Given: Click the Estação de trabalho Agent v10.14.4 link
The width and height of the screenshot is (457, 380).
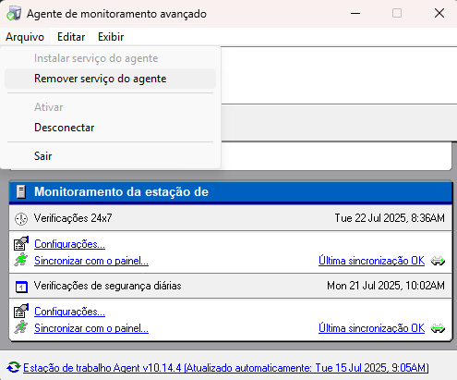Looking at the screenshot, I should (226, 368).
